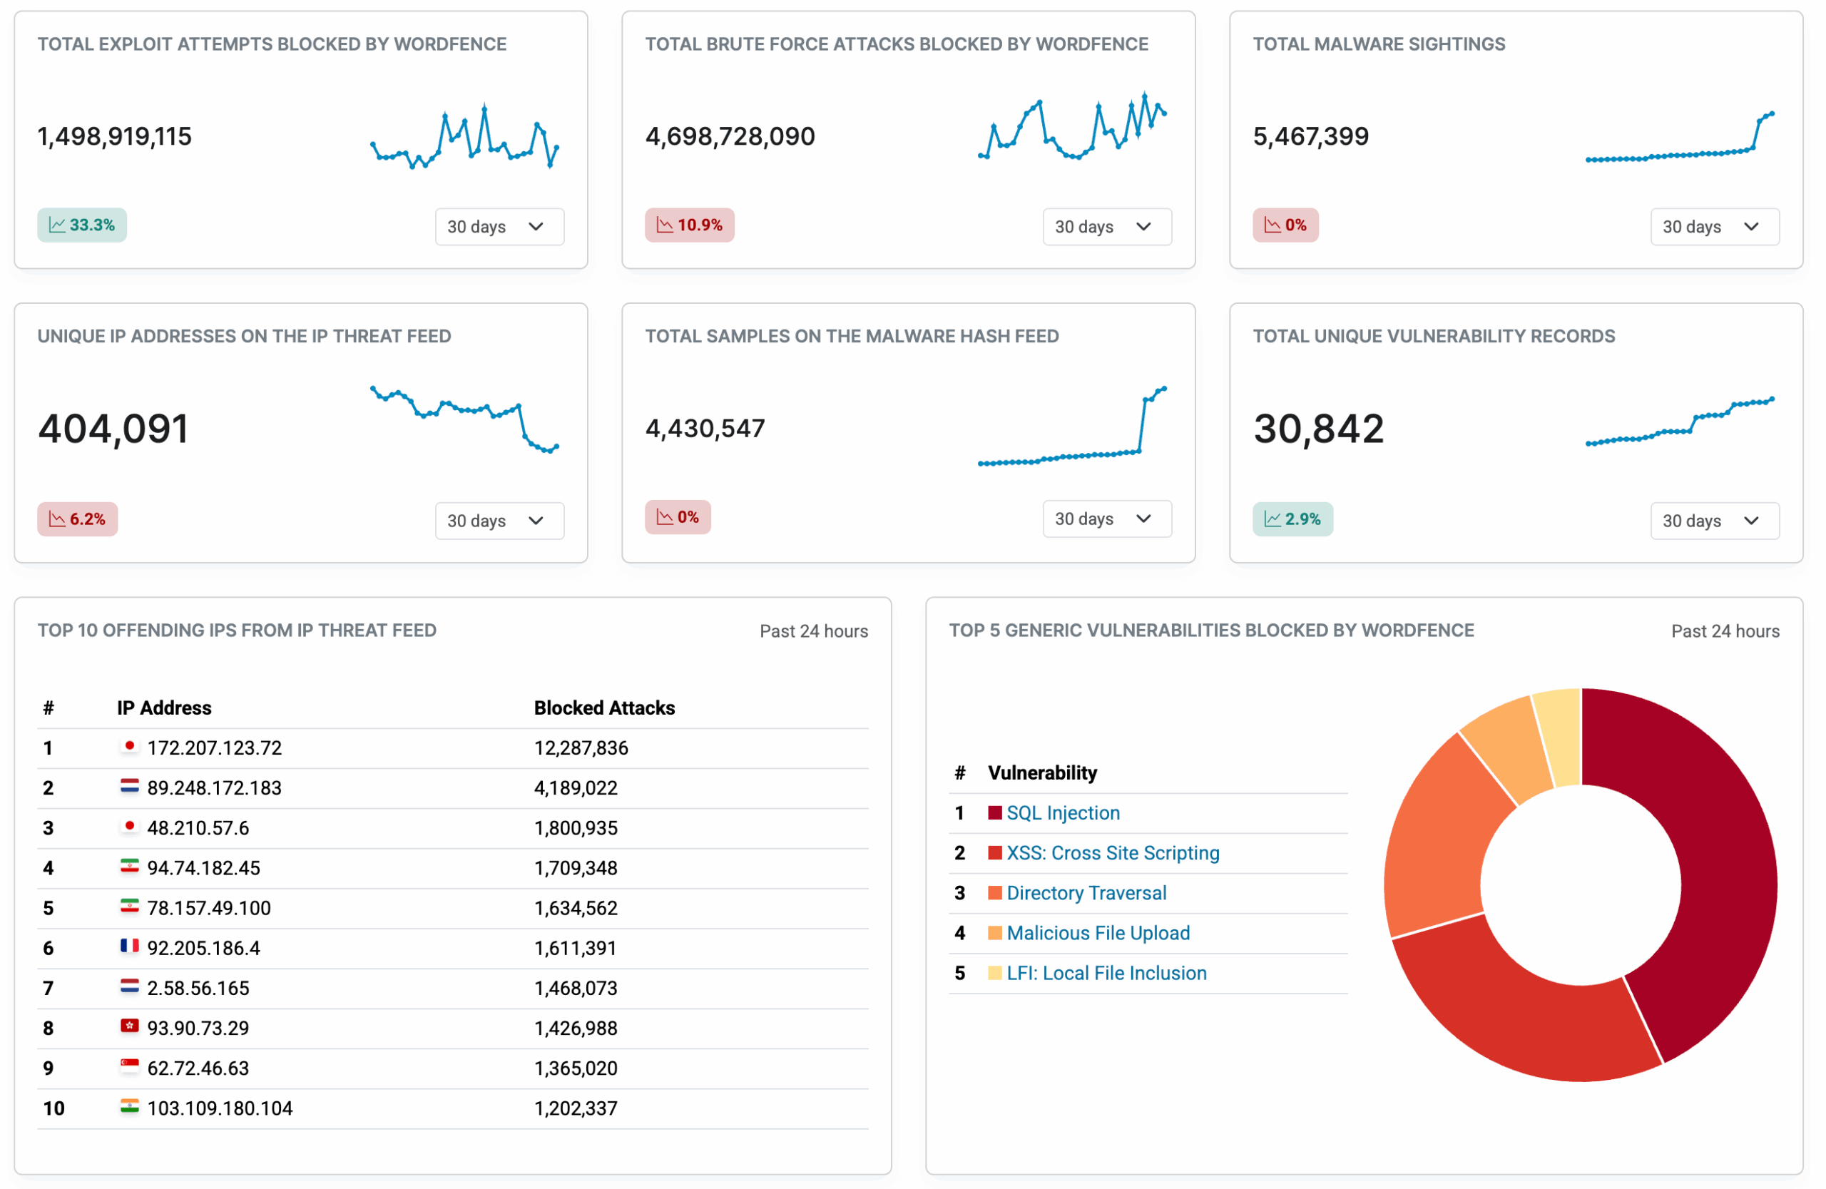Click the blocked attacks value 12,287,836
This screenshot has height=1189, width=1826.
pyautogui.click(x=581, y=748)
